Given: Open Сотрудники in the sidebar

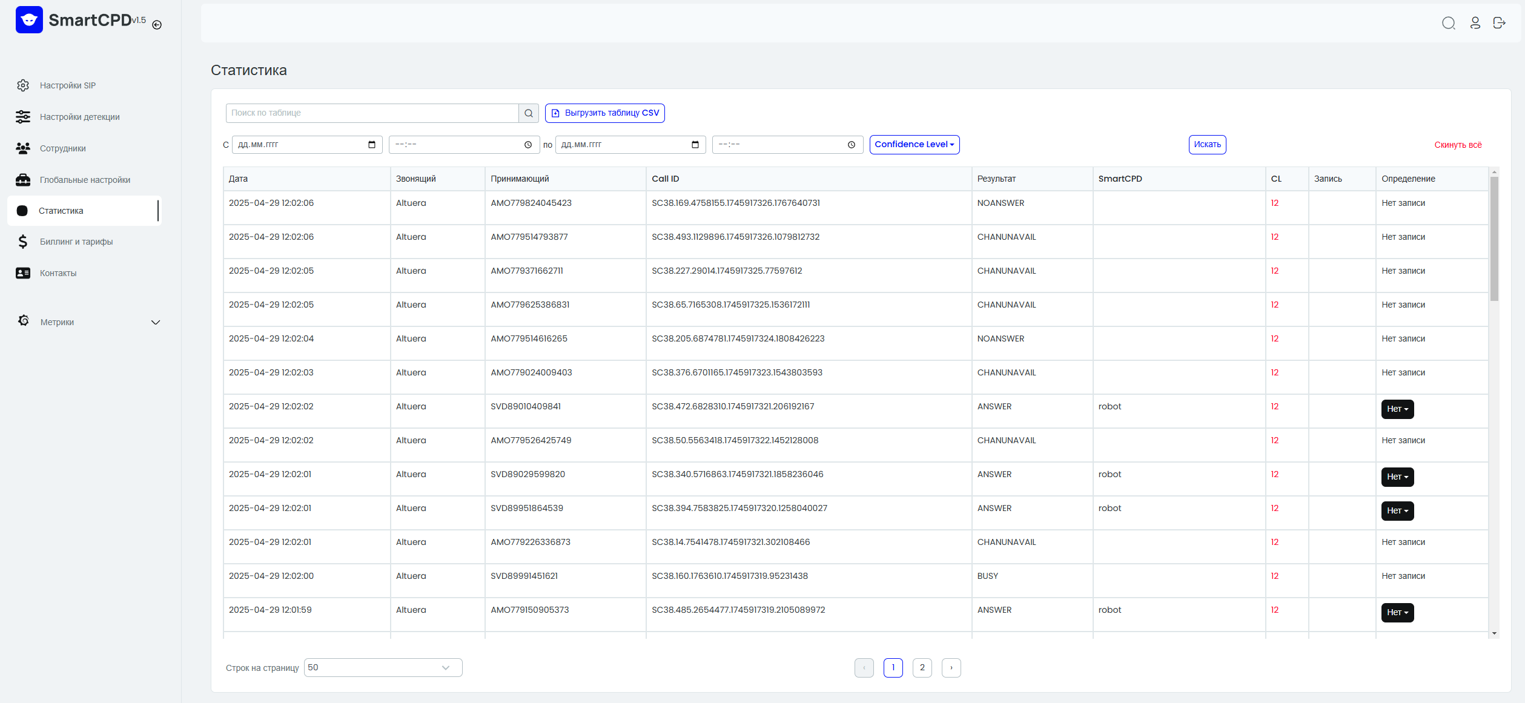Looking at the screenshot, I should click(x=63, y=148).
